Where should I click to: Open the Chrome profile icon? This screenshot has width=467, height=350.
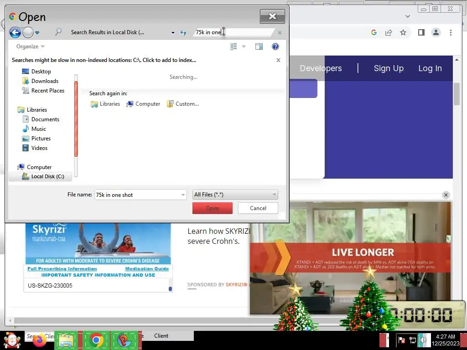point(436,32)
